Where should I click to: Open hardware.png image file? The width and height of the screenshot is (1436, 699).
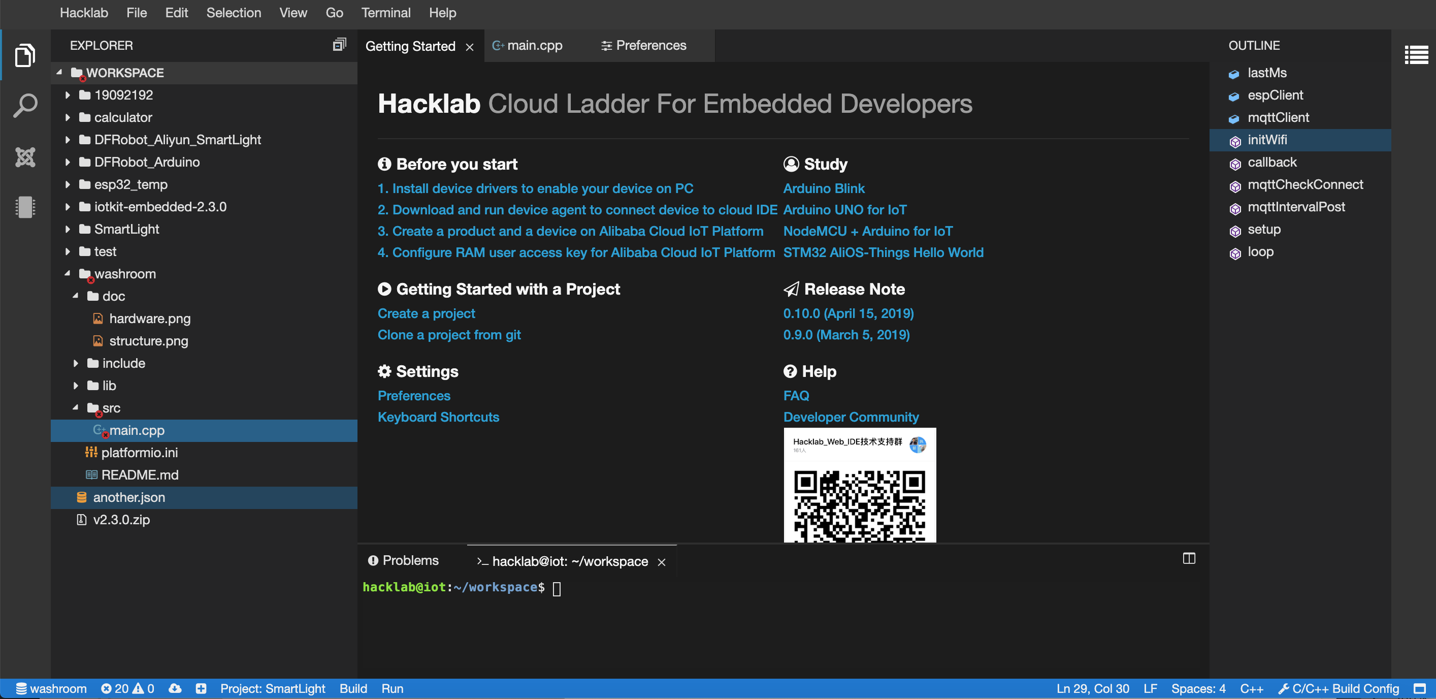(x=204, y=319)
